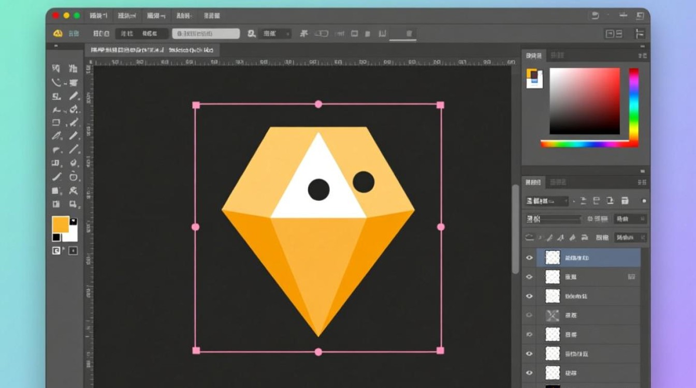Viewport: 696px width, 388px height.
Task: Click the crossed-arrows thumbnail of the fourth layer
Action: pos(553,315)
